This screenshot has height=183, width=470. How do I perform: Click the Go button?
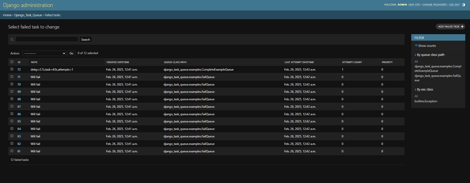pos(71,53)
